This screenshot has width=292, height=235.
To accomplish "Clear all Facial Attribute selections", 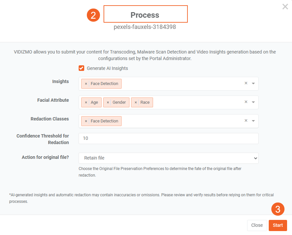I will pyautogui.click(x=246, y=102).
